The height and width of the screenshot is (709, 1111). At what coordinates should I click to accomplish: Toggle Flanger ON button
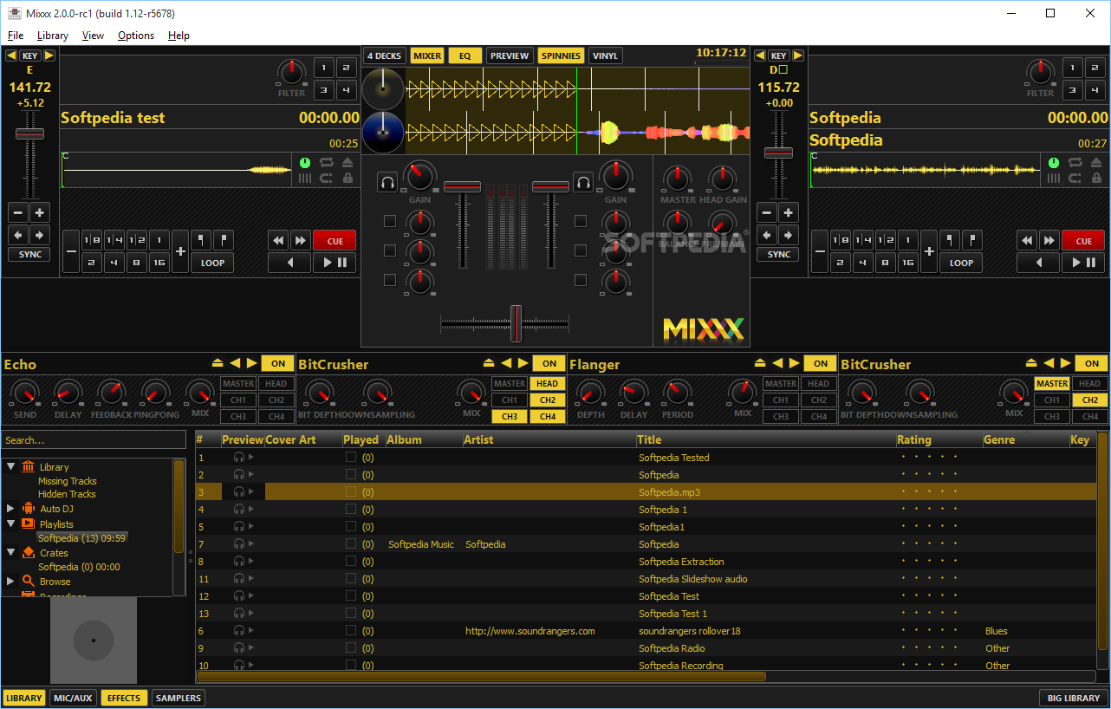pos(821,363)
